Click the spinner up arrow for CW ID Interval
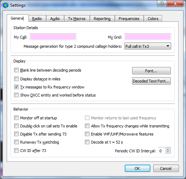186x179 pixels. click(x=168, y=150)
